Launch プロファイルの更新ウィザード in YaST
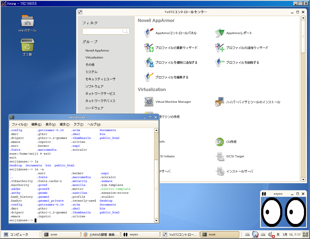 [x=171, y=48]
